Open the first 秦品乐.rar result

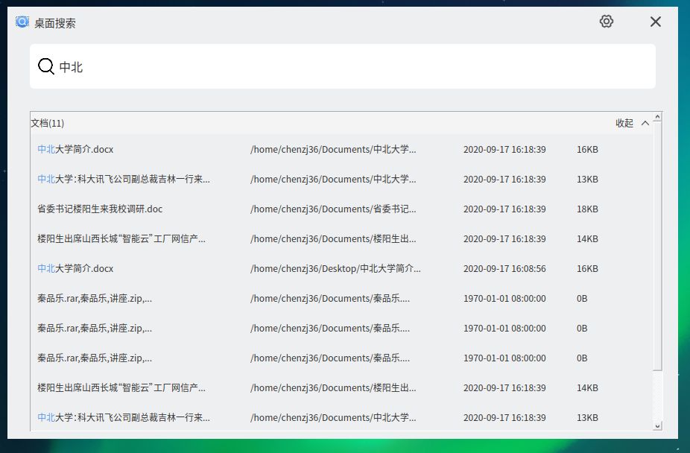[95, 299]
